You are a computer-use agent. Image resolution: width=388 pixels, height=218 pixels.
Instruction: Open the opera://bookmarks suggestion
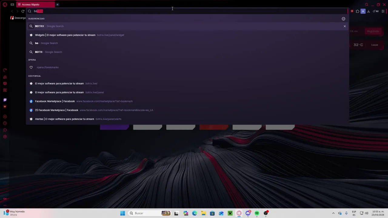tap(187, 68)
